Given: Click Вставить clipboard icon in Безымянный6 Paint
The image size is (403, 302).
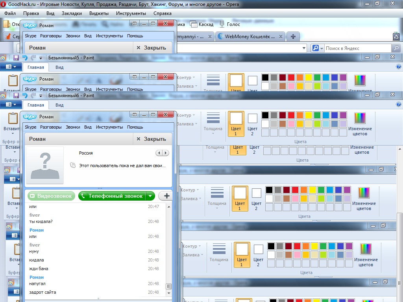Looking at the screenshot, I should click(13, 118).
